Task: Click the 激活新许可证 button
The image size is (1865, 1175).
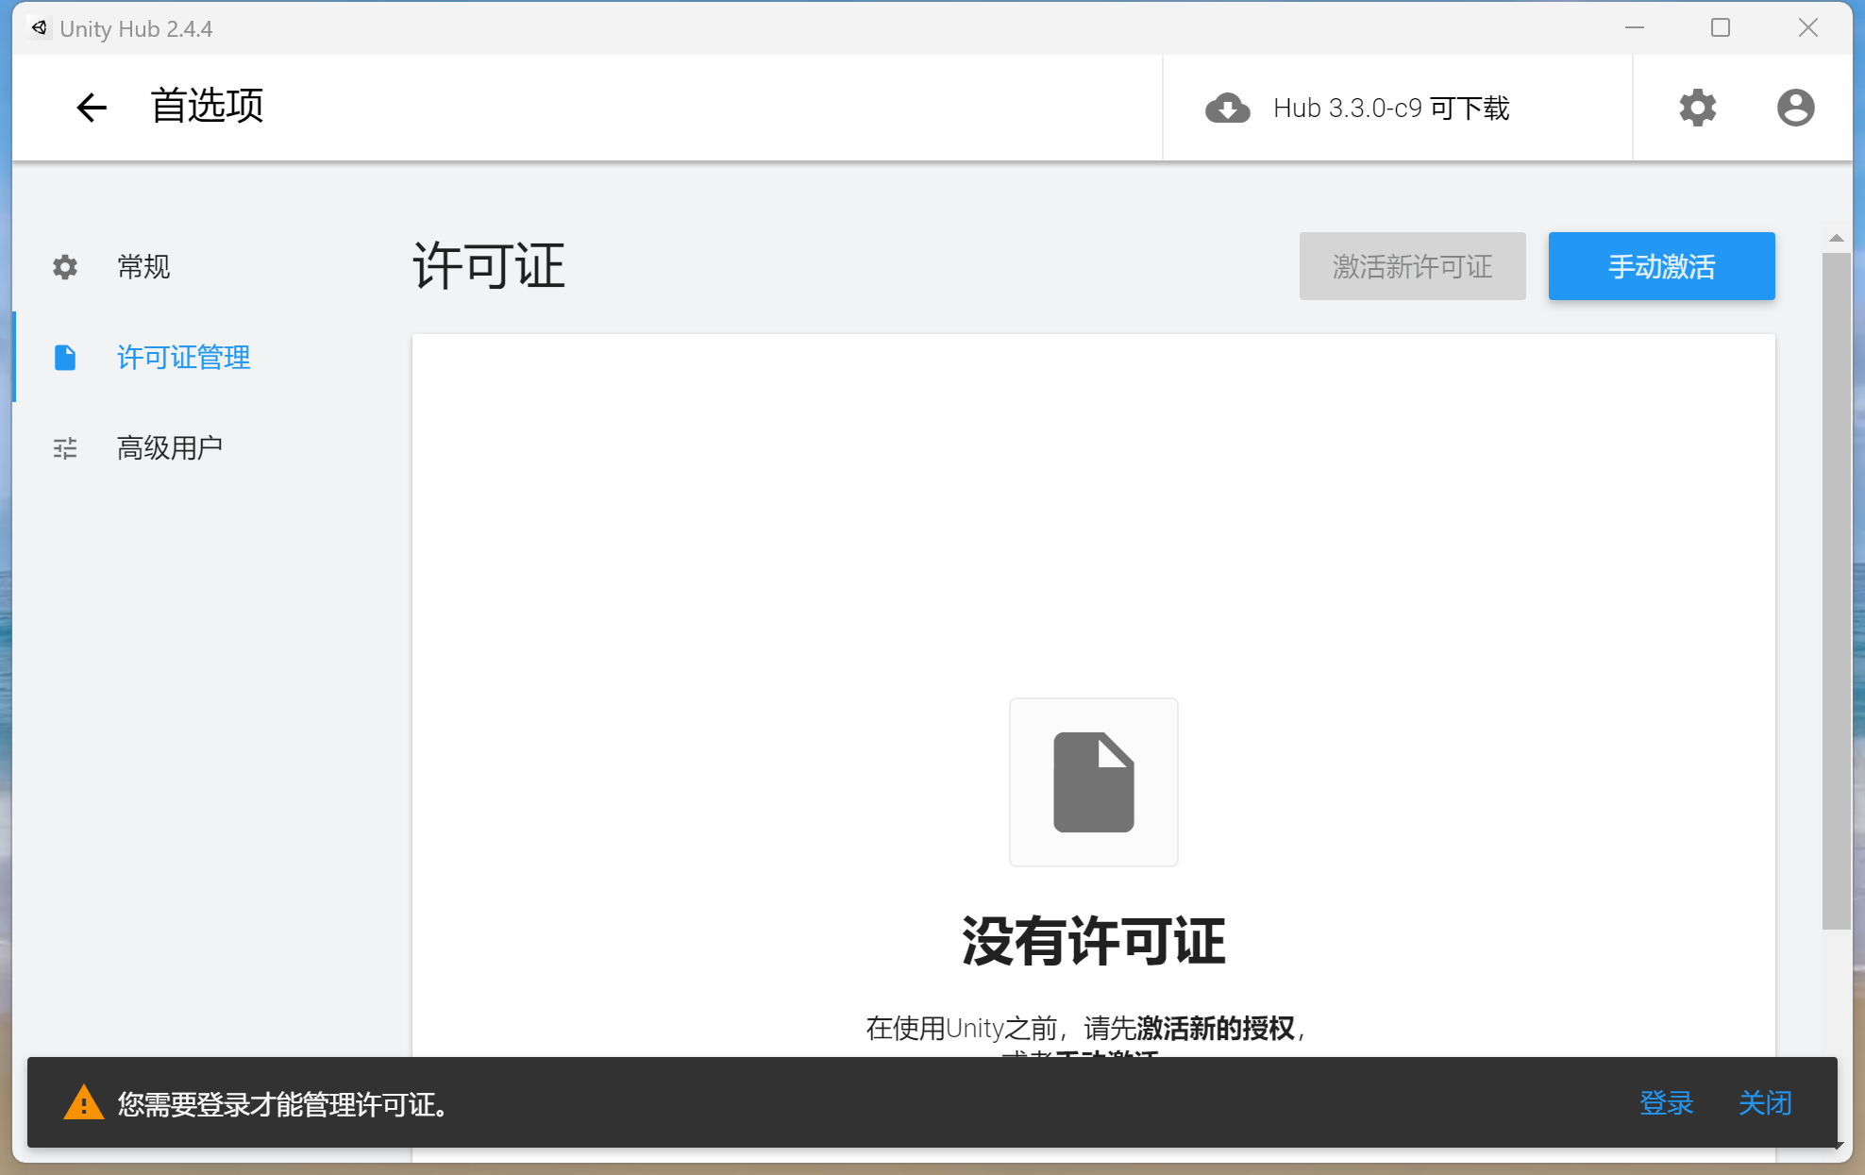Action: (x=1412, y=266)
